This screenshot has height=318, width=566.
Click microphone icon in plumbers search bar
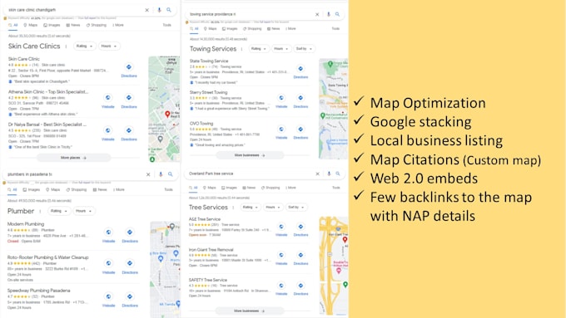click(x=161, y=174)
